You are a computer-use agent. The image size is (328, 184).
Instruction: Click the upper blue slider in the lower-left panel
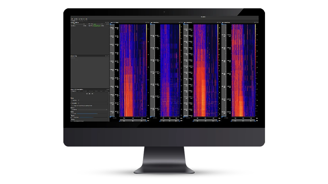click(x=87, y=114)
